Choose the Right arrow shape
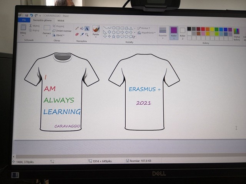246x184 pixels. click(122, 32)
